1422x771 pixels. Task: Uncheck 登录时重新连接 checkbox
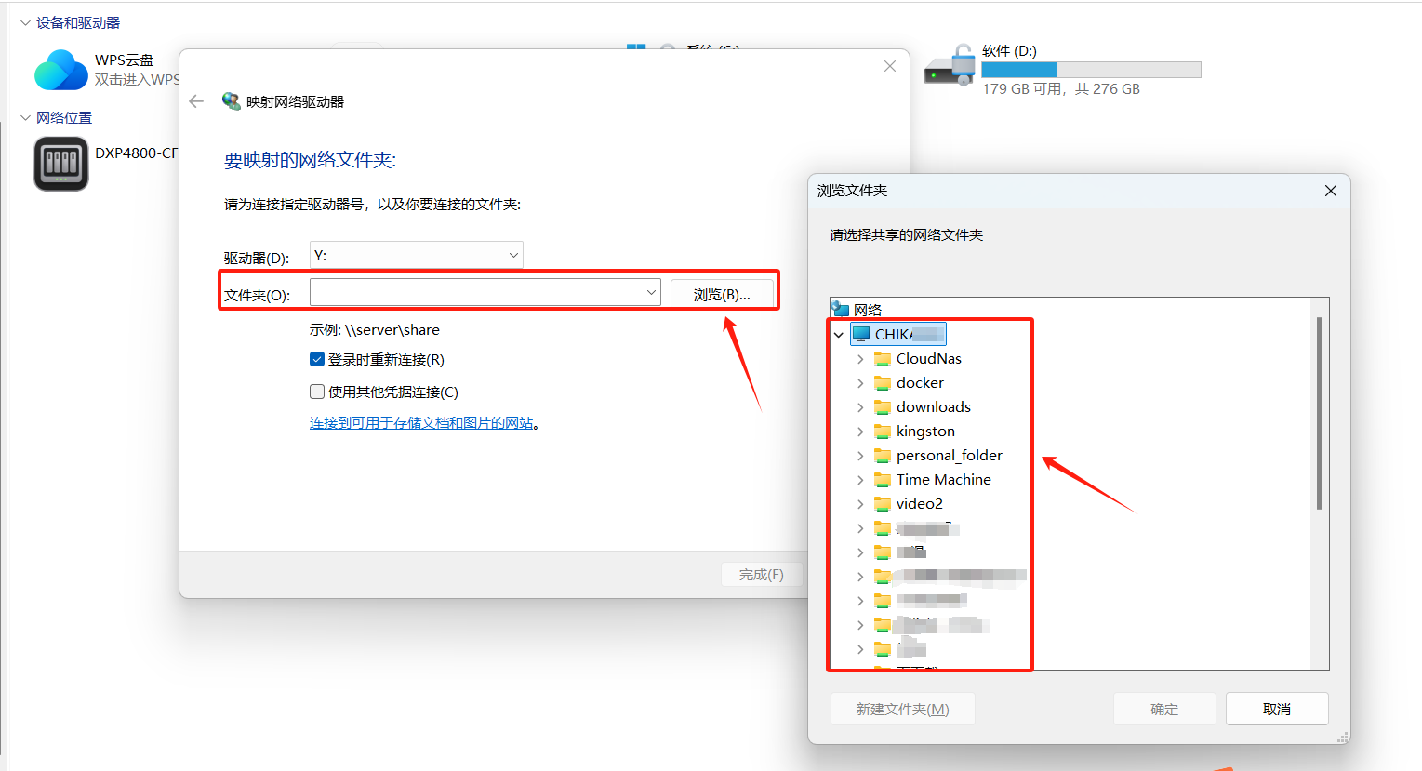(x=317, y=360)
